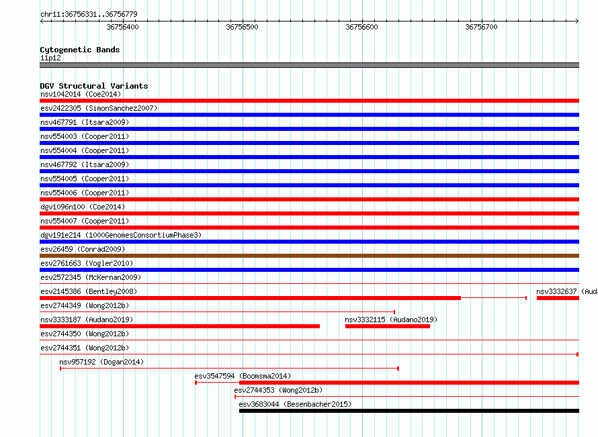Open variant esv2422305 (SimonSanchez2007) label
This screenshot has height=437, width=598.
(99, 108)
